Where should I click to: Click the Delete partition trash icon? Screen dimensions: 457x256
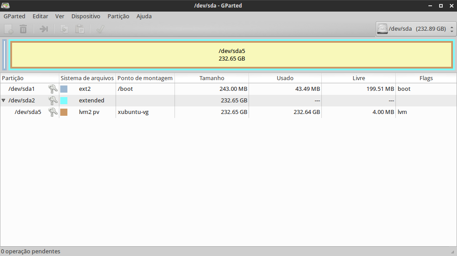(23, 29)
